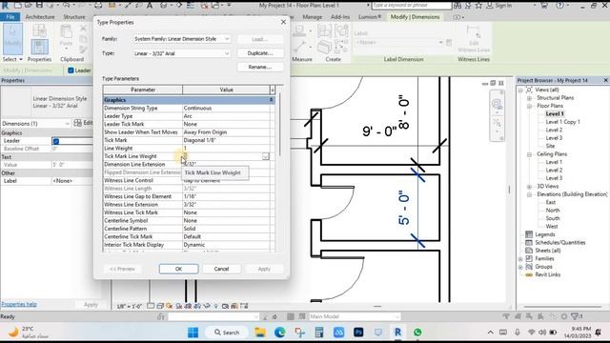Image resolution: width=610 pixels, height=343 pixels.
Task: Toggle the Leader checkbox in options bar
Action: [71, 71]
